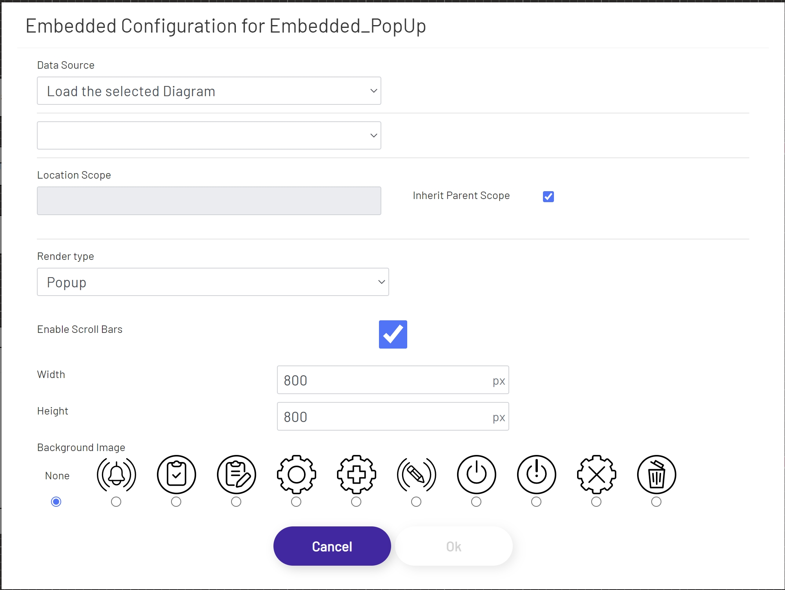Click the clipboard with pencil icon
This screenshot has width=785, height=590.
(236, 475)
